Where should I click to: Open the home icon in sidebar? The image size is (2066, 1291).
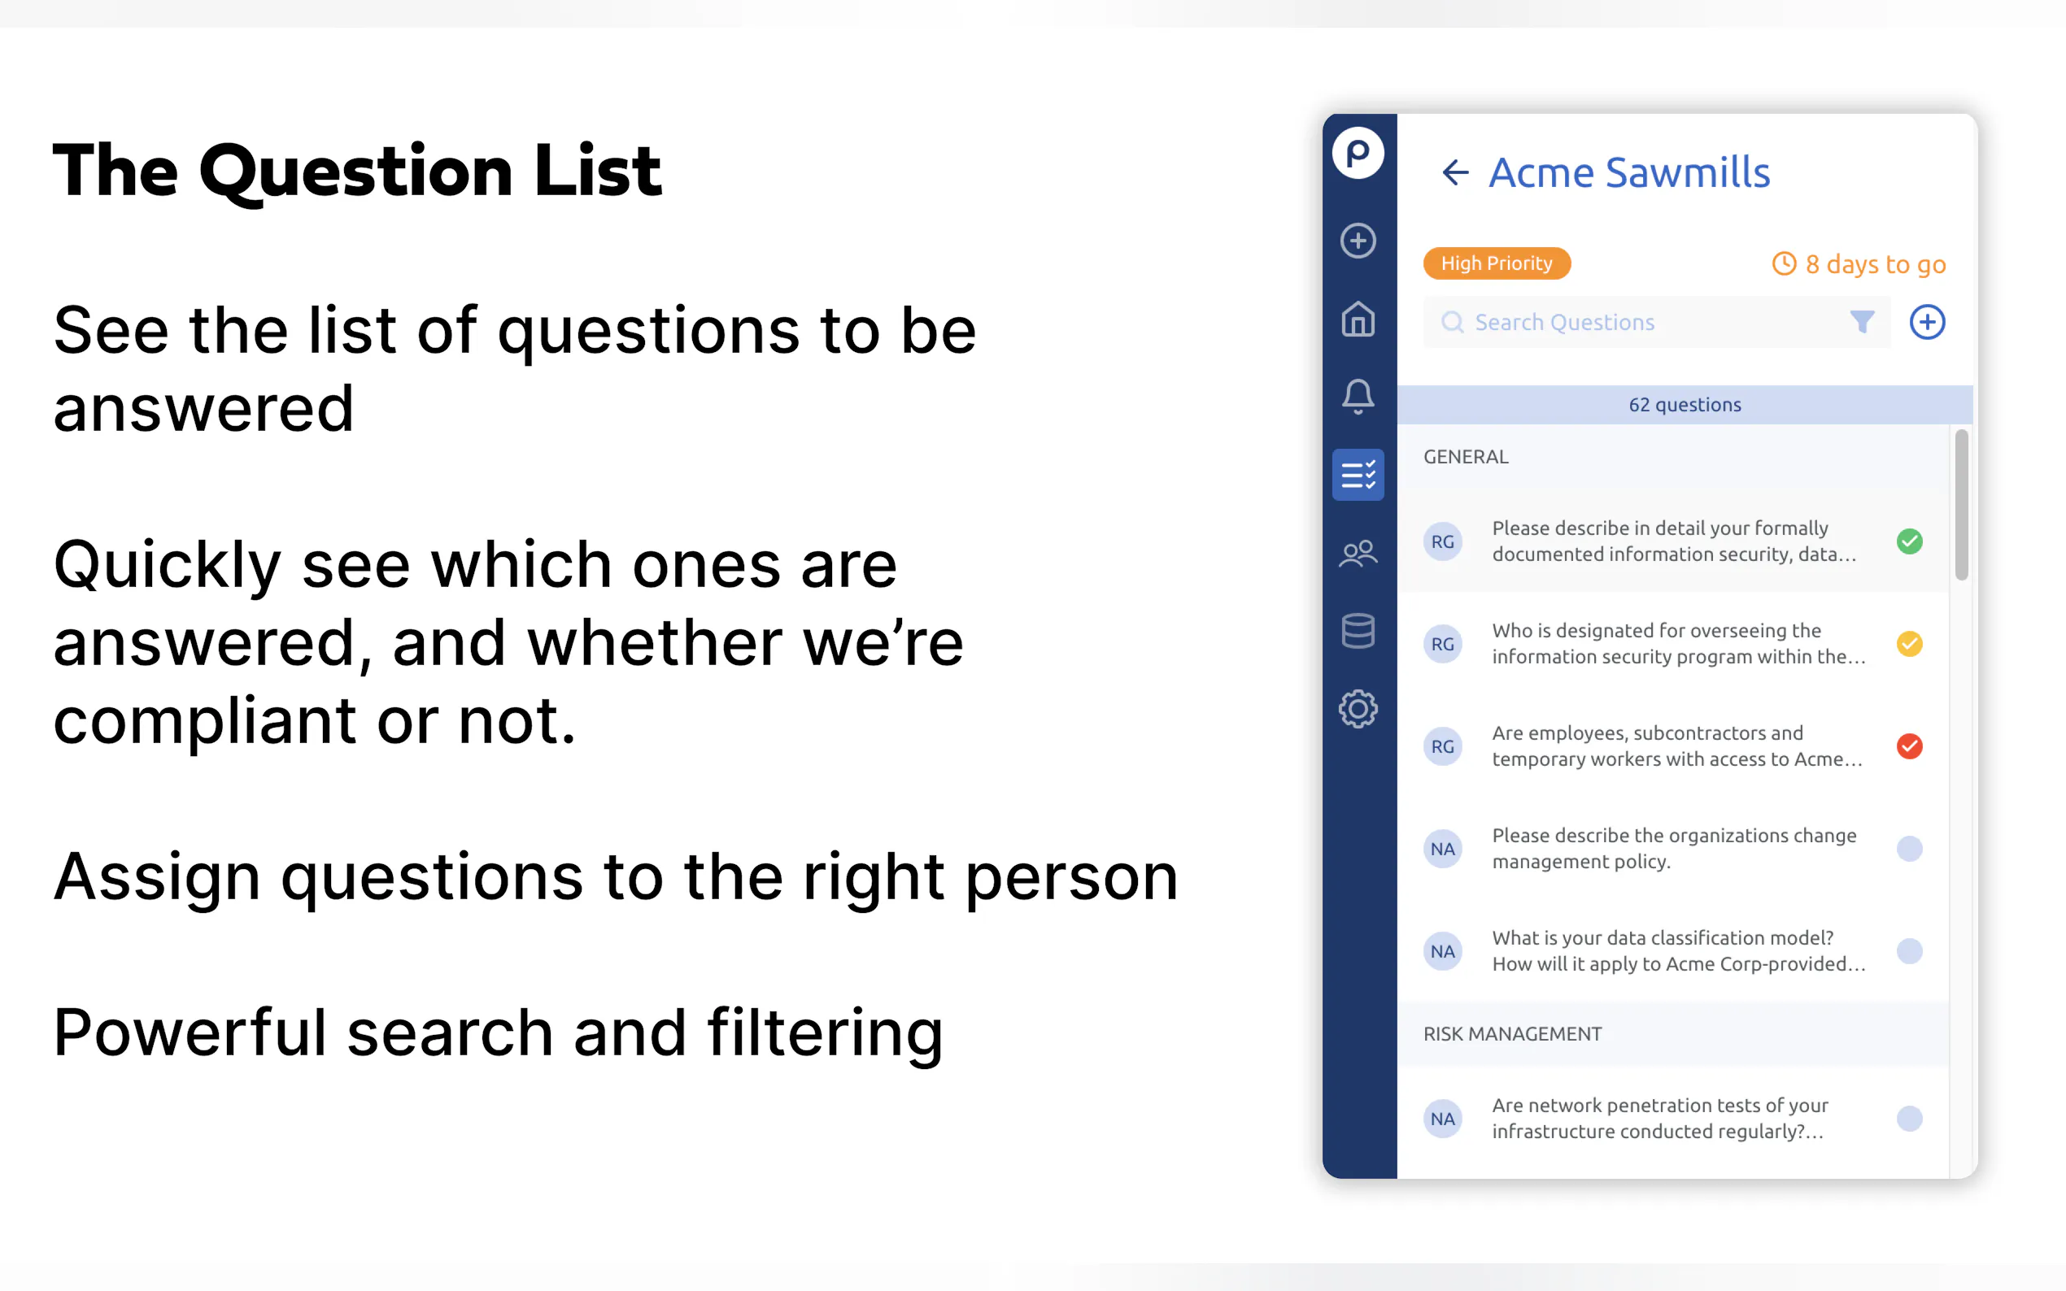(1357, 319)
